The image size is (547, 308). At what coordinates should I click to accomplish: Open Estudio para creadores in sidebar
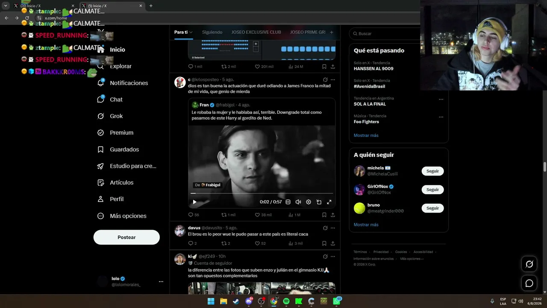126,166
